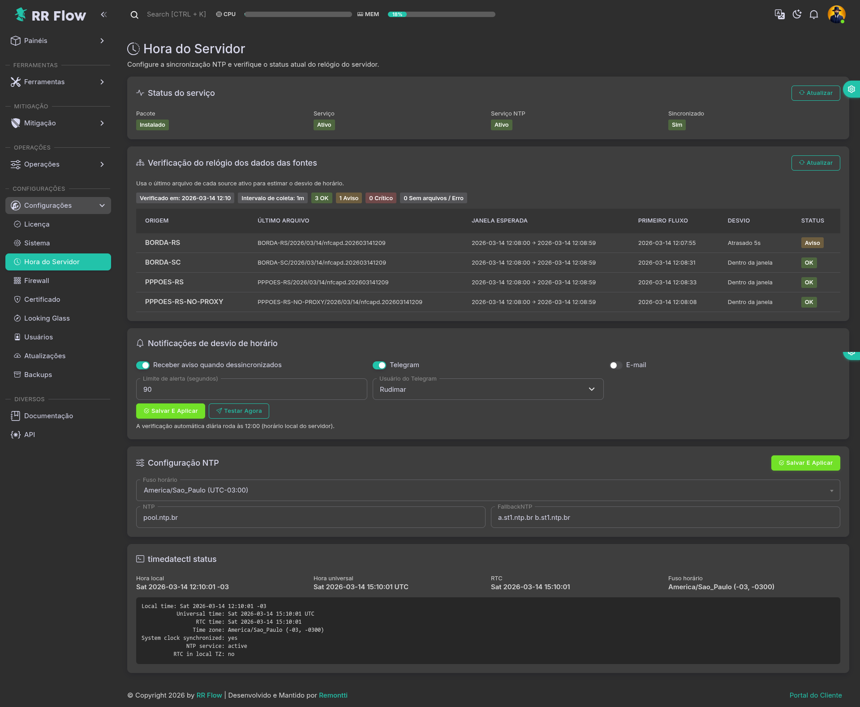Image resolution: width=860 pixels, height=707 pixels.
Task: Click the Testar Agora button
Action: click(x=239, y=411)
